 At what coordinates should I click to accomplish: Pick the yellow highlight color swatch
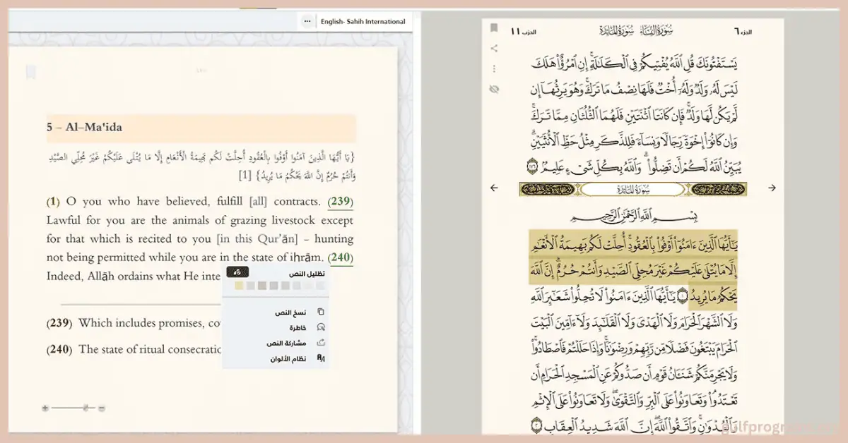pyautogui.click(x=239, y=285)
